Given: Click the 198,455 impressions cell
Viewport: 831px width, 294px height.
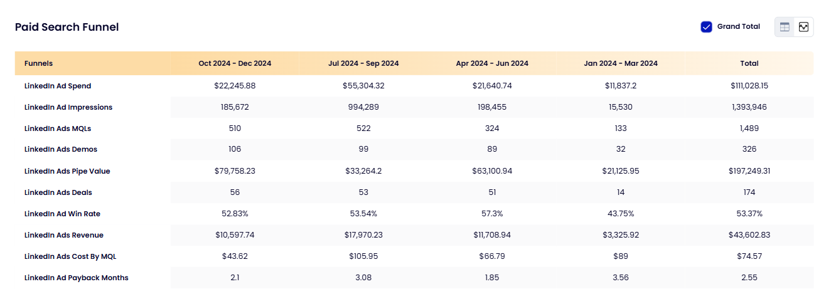Looking at the screenshot, I should (492, 107).
